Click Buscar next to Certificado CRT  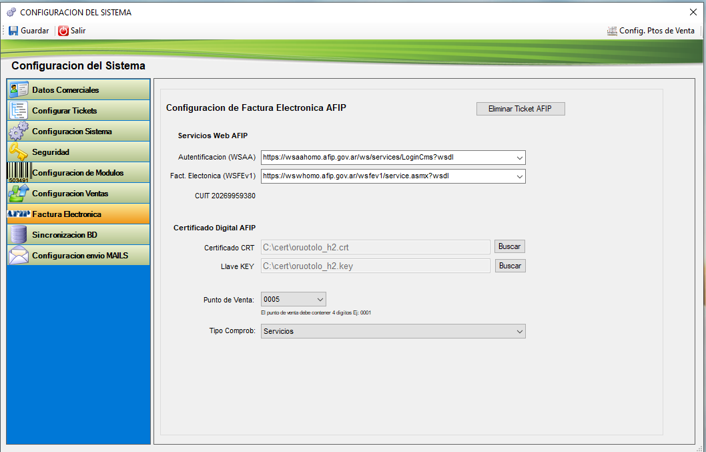pos(510,246)
